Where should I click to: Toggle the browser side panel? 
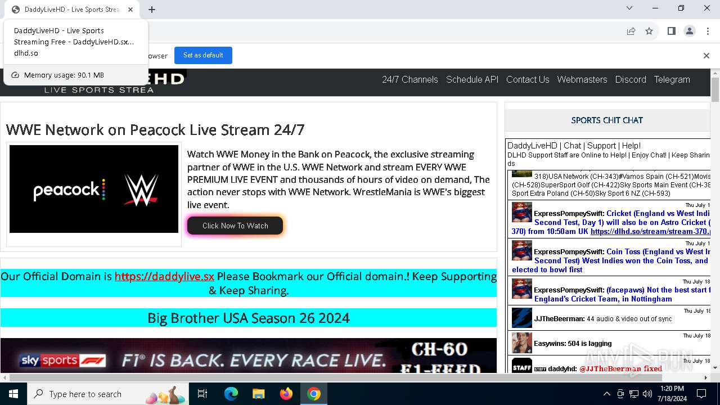tap(671, 31)
